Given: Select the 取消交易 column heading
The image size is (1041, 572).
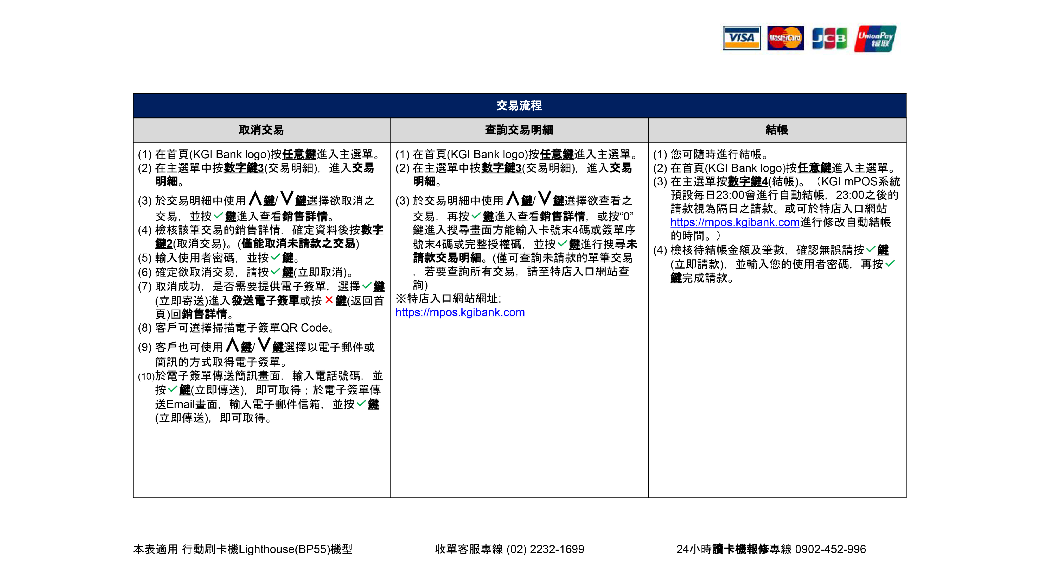Looking at the screenshot, I should [261, 130].
